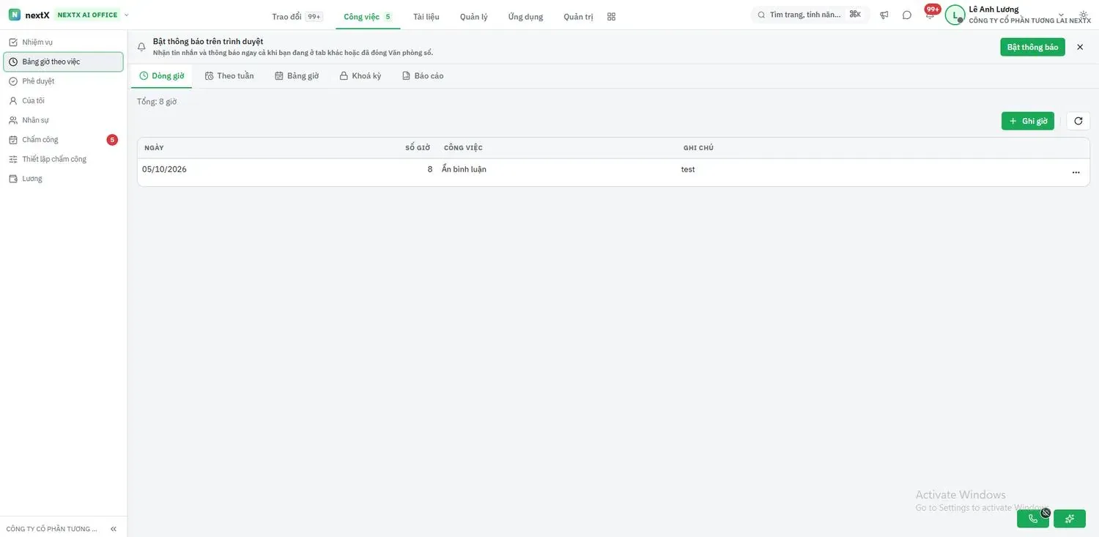Open the Báo cáo tab
Viewport: 1099px width, 537px height.
tap(423, 76)
